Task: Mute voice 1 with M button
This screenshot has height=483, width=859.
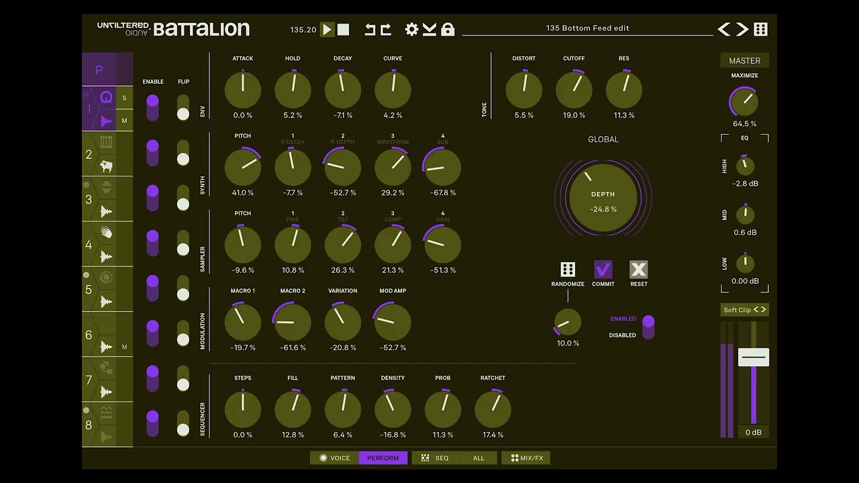Action: (x=124, y=121)
